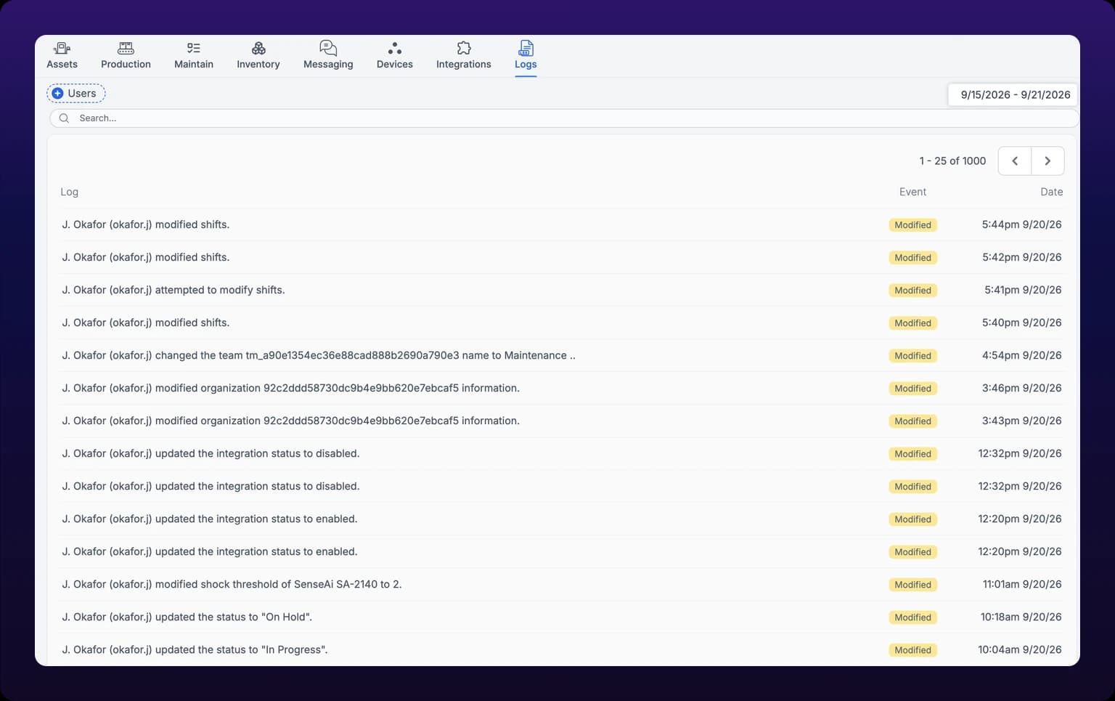The height and width of the screenshot is (701, 1115).
Task: Open the Integrations puzzle icon
Action: tap(464, 48)
